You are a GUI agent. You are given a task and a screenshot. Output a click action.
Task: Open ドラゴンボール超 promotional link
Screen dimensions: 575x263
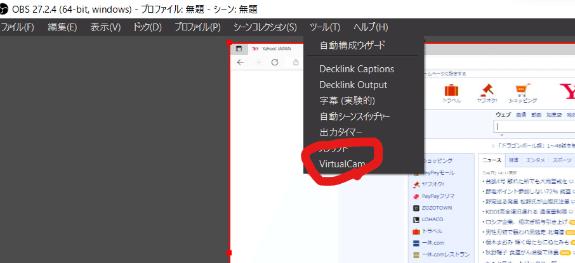536,145
